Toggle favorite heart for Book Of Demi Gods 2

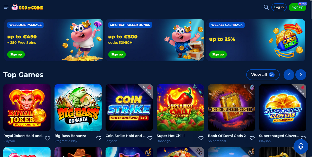(x=252, y=138)
